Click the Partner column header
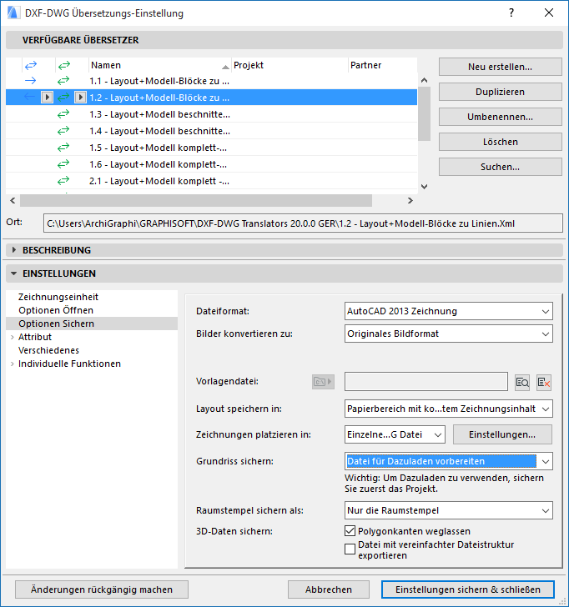Viewport: 569px width, 607px height. point(383,65)
